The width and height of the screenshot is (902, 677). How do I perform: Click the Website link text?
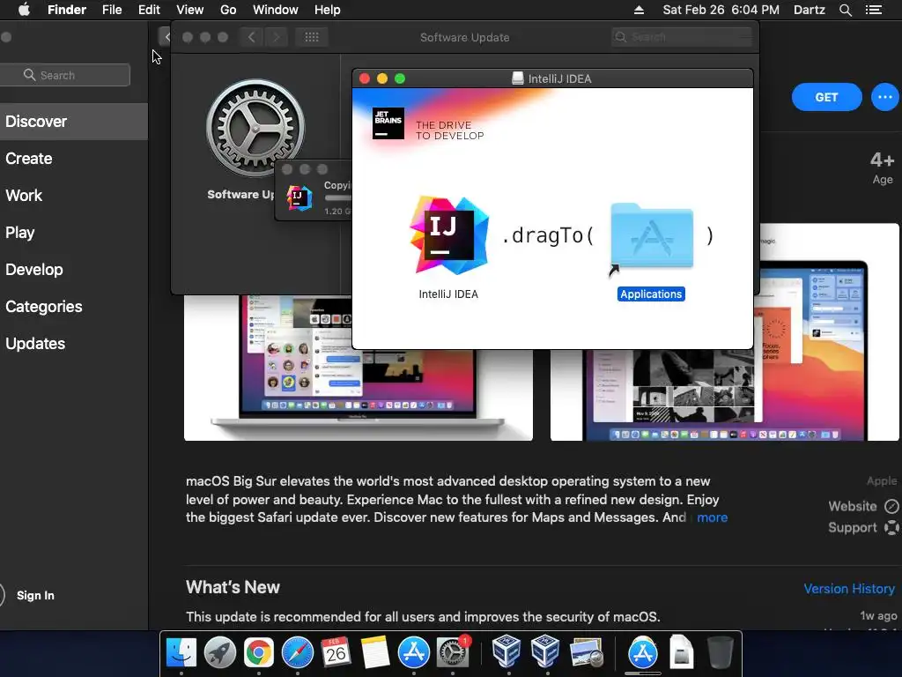pyautogui.click(x=853, y=507)
